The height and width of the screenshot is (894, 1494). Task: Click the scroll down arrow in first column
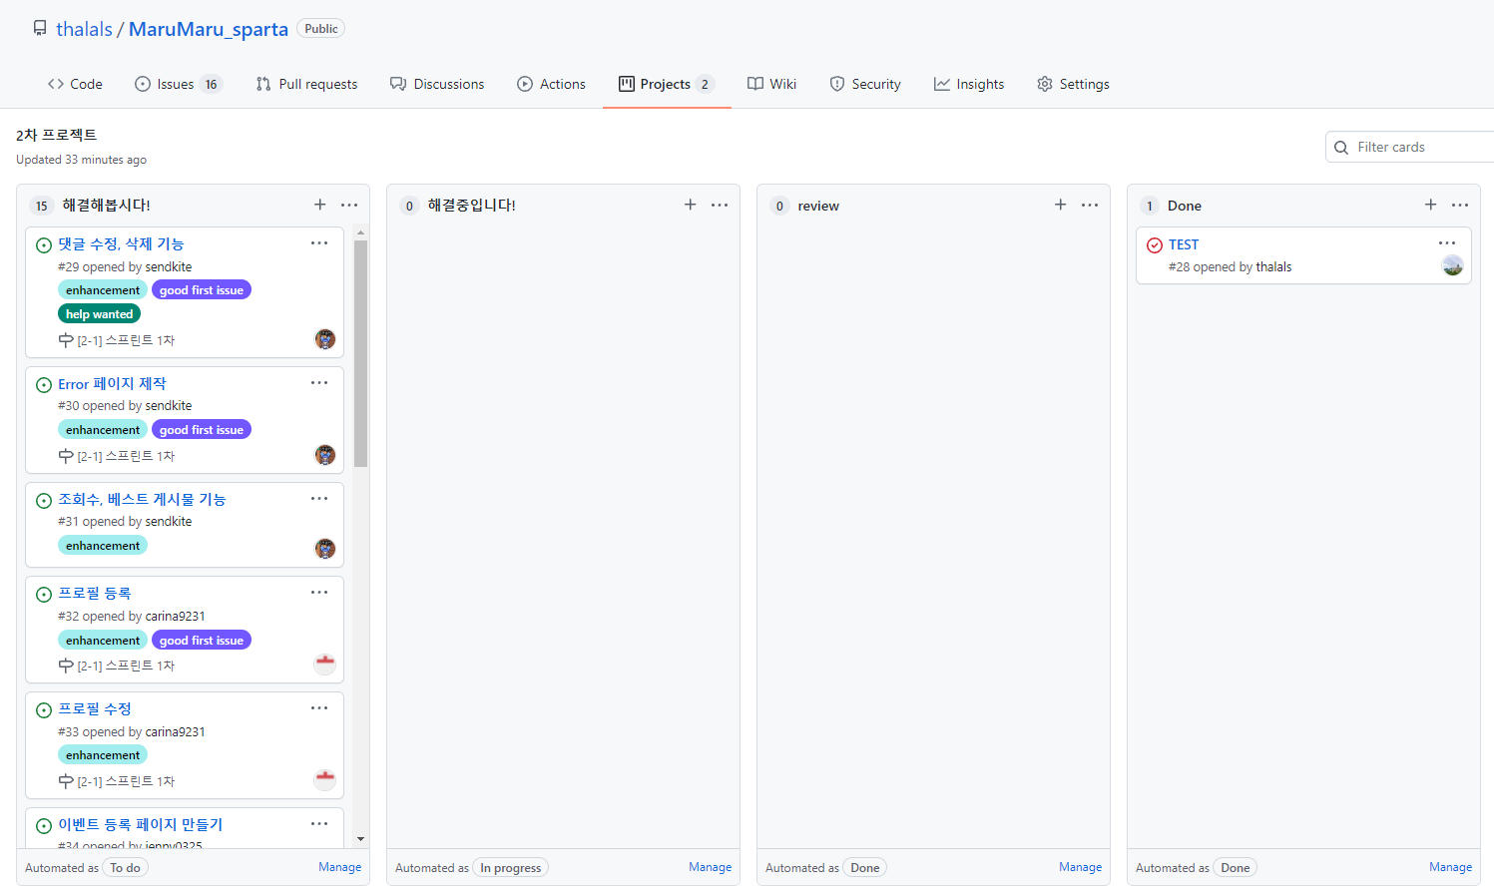pyautogui.click(x=360, y=839)
